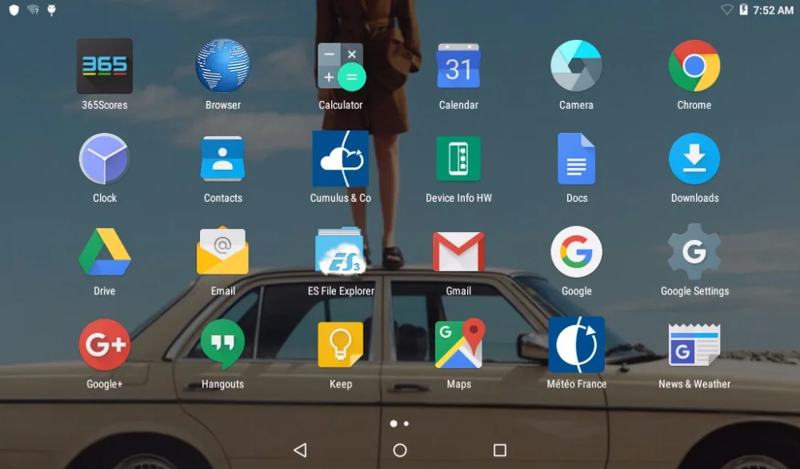
Task: Launch the Browser globe icon
Action: 223,66
